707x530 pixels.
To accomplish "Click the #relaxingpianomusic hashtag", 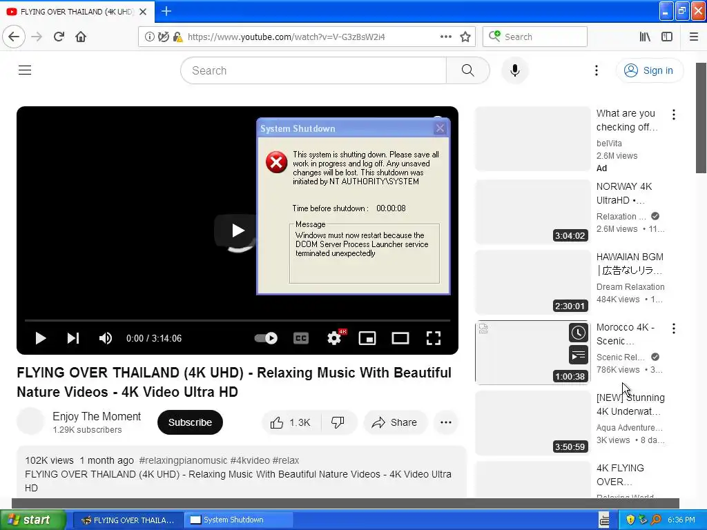I will 183,460.
